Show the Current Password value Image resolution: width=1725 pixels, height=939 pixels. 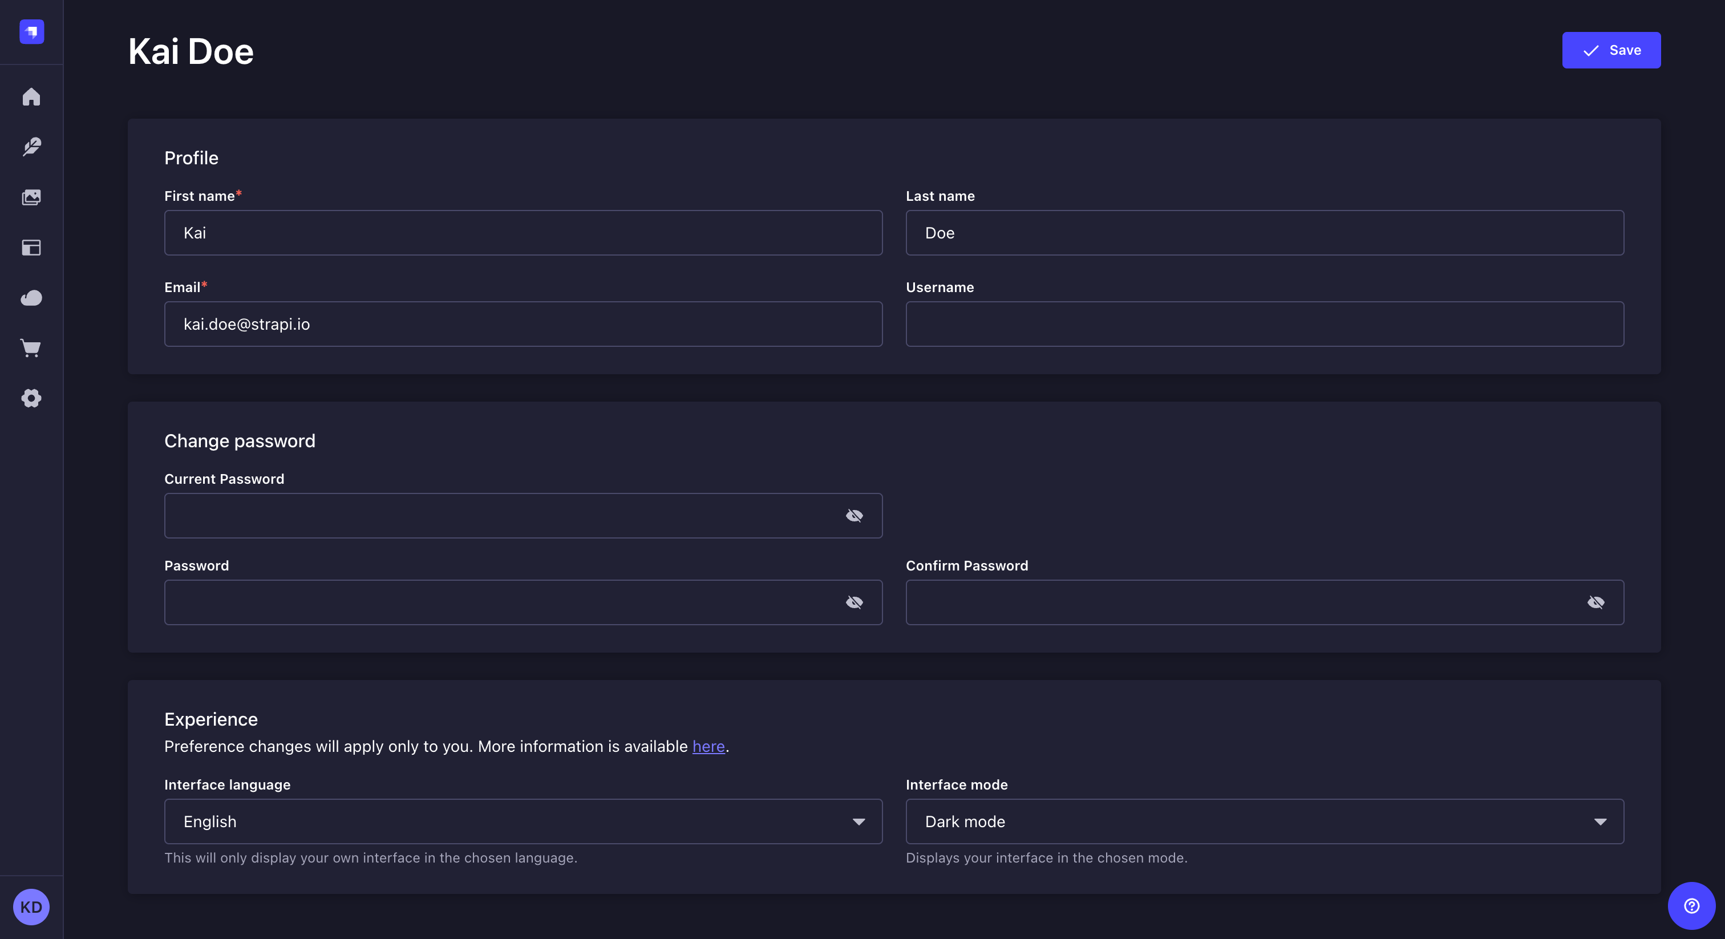(x=855, y=516)
